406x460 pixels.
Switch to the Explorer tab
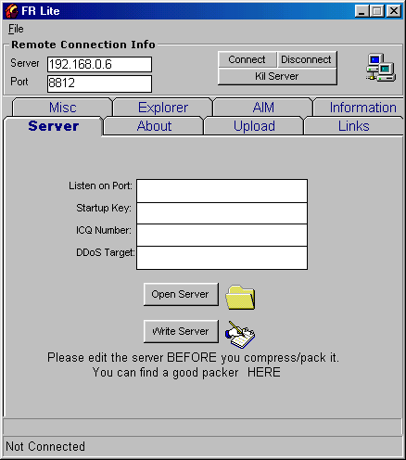click(x=163, y=108)
